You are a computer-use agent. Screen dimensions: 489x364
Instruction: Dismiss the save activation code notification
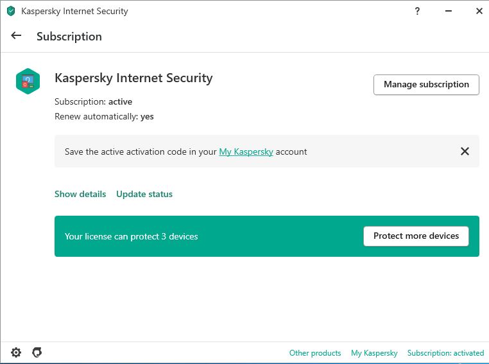click(x=465, y=152)
